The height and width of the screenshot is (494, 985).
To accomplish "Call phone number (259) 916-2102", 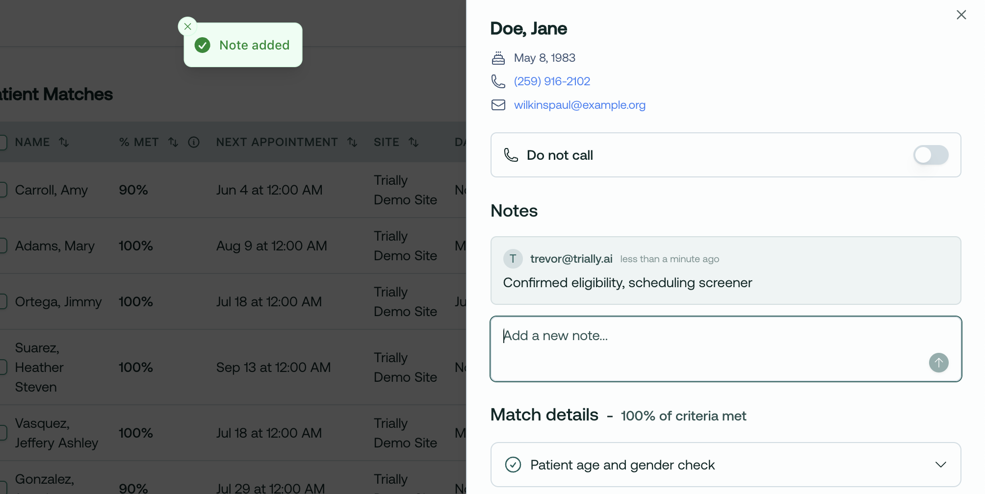I will (552, 81).
